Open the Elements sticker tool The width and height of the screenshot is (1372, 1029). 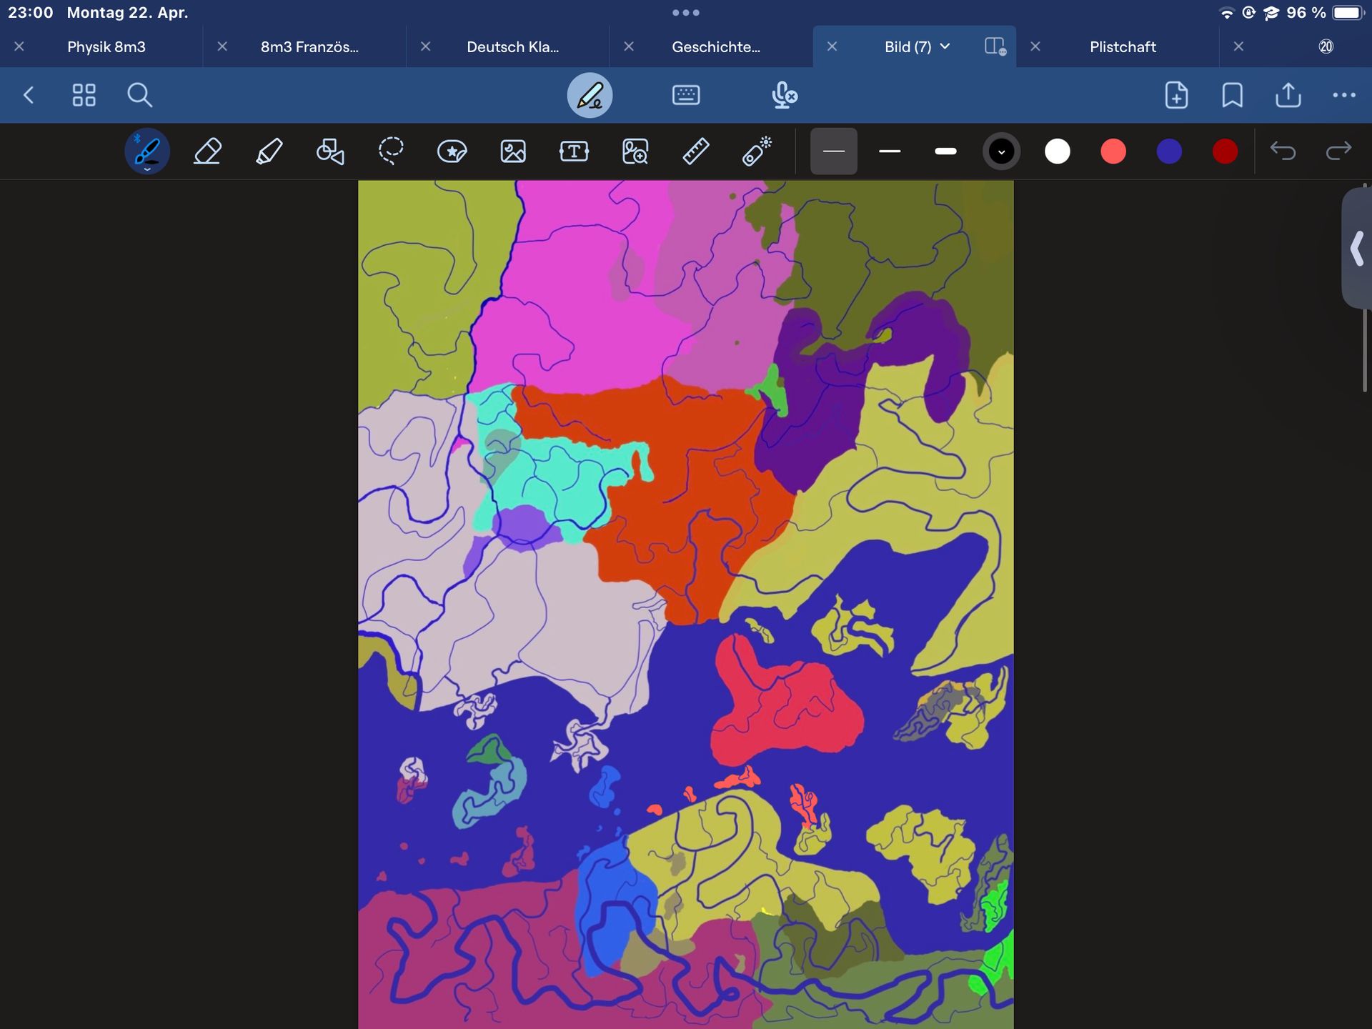pyautogui.click(x=452, y=151)
